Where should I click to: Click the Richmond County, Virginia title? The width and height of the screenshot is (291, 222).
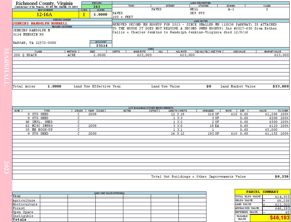(x=44, y=3)
